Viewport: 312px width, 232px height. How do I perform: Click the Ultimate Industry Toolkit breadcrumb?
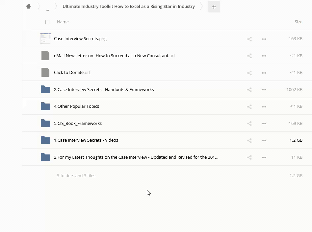tap(128, 7)
